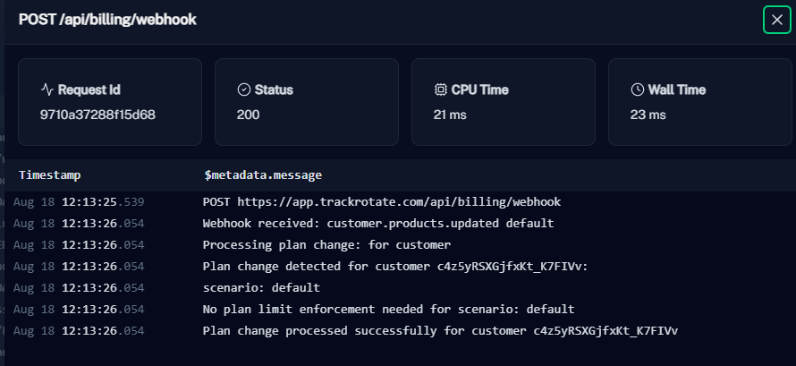796x366 pixels.
Task: Click the $metadata.message column header
Action: point(262,174)
